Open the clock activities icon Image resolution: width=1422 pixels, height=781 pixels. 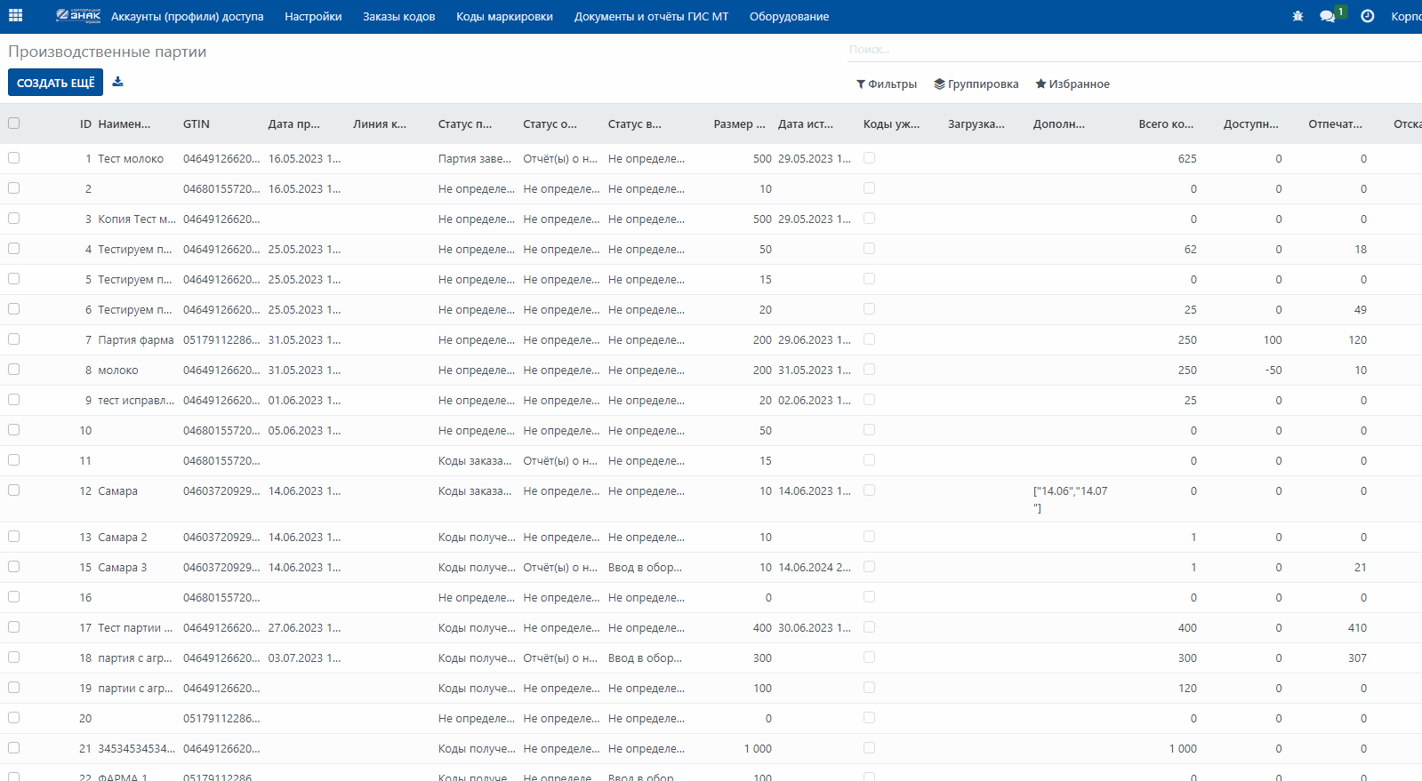point(1368,16)
